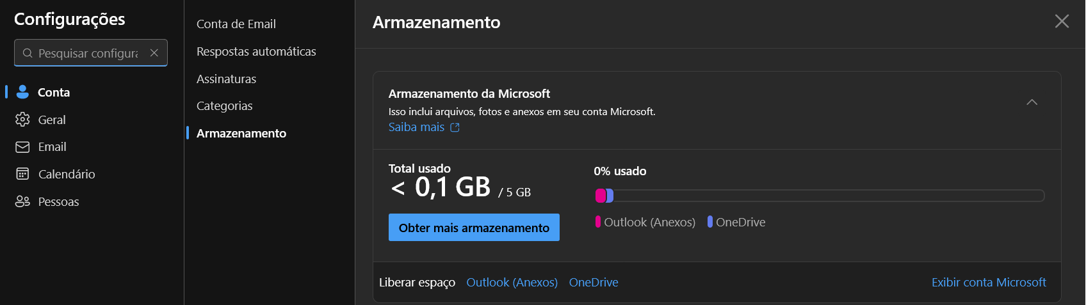Open Exibir conta Microsoft link

pos(989,282)
